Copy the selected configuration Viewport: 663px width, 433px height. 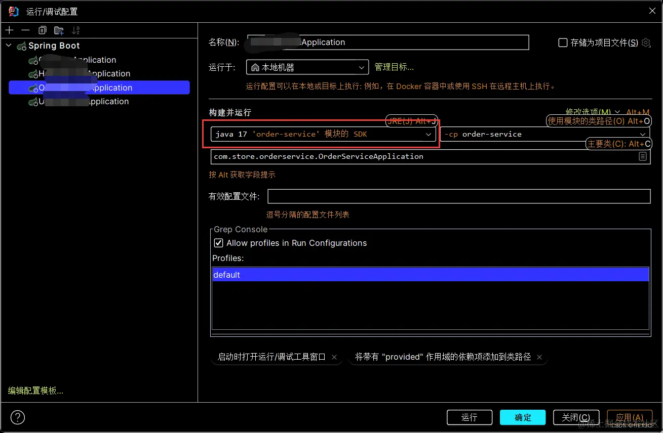click(43, 30)
